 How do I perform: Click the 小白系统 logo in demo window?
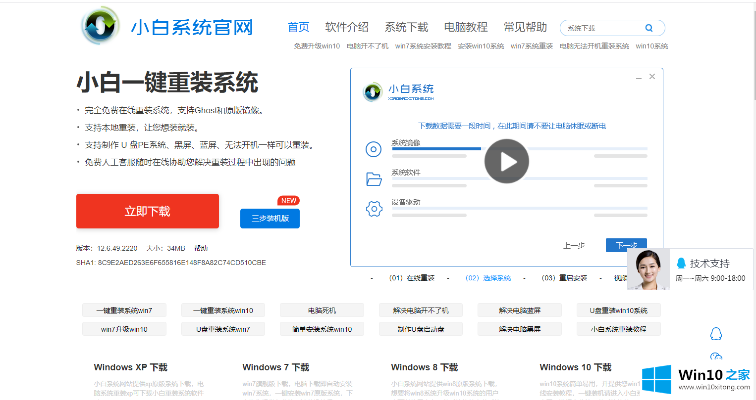[x=398, y=92]
